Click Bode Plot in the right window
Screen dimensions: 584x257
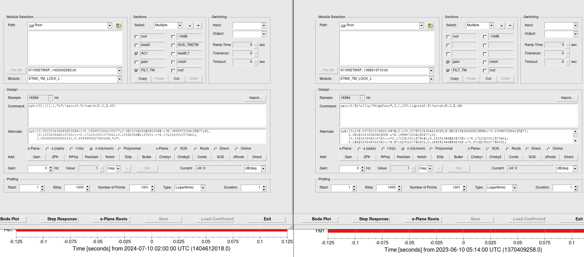click(x=321, y=219)
